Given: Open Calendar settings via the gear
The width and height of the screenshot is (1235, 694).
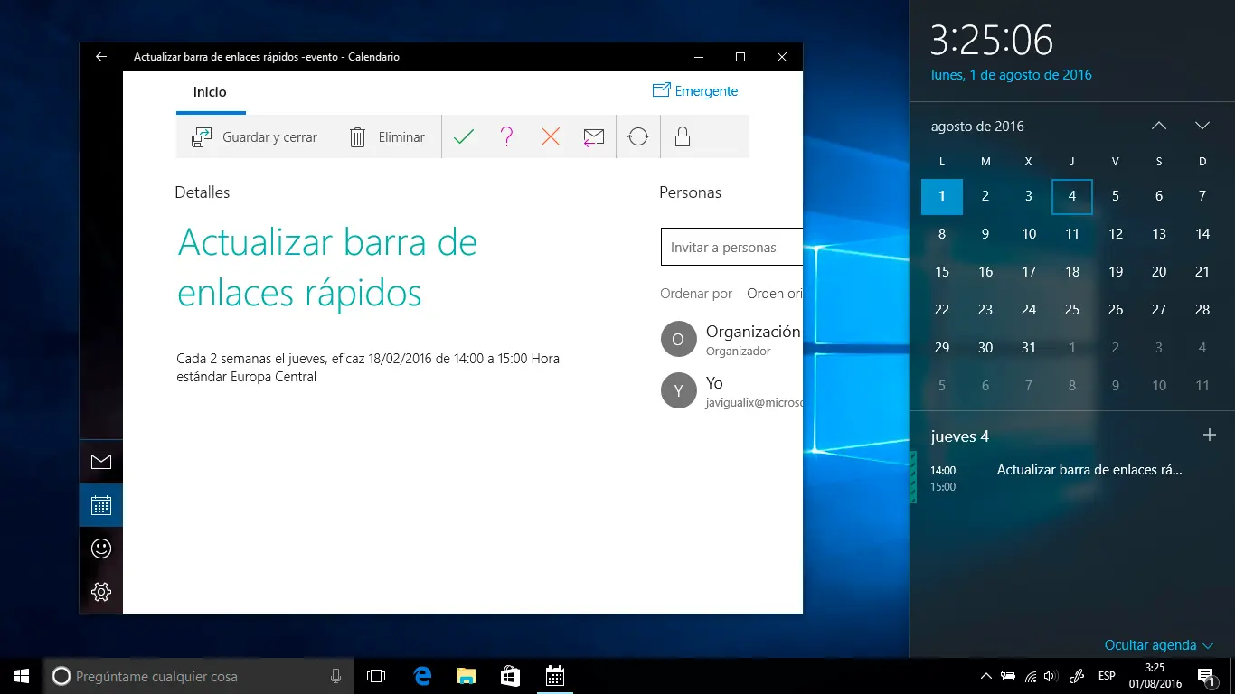Looking at the screenshot, I should point(100,591).
